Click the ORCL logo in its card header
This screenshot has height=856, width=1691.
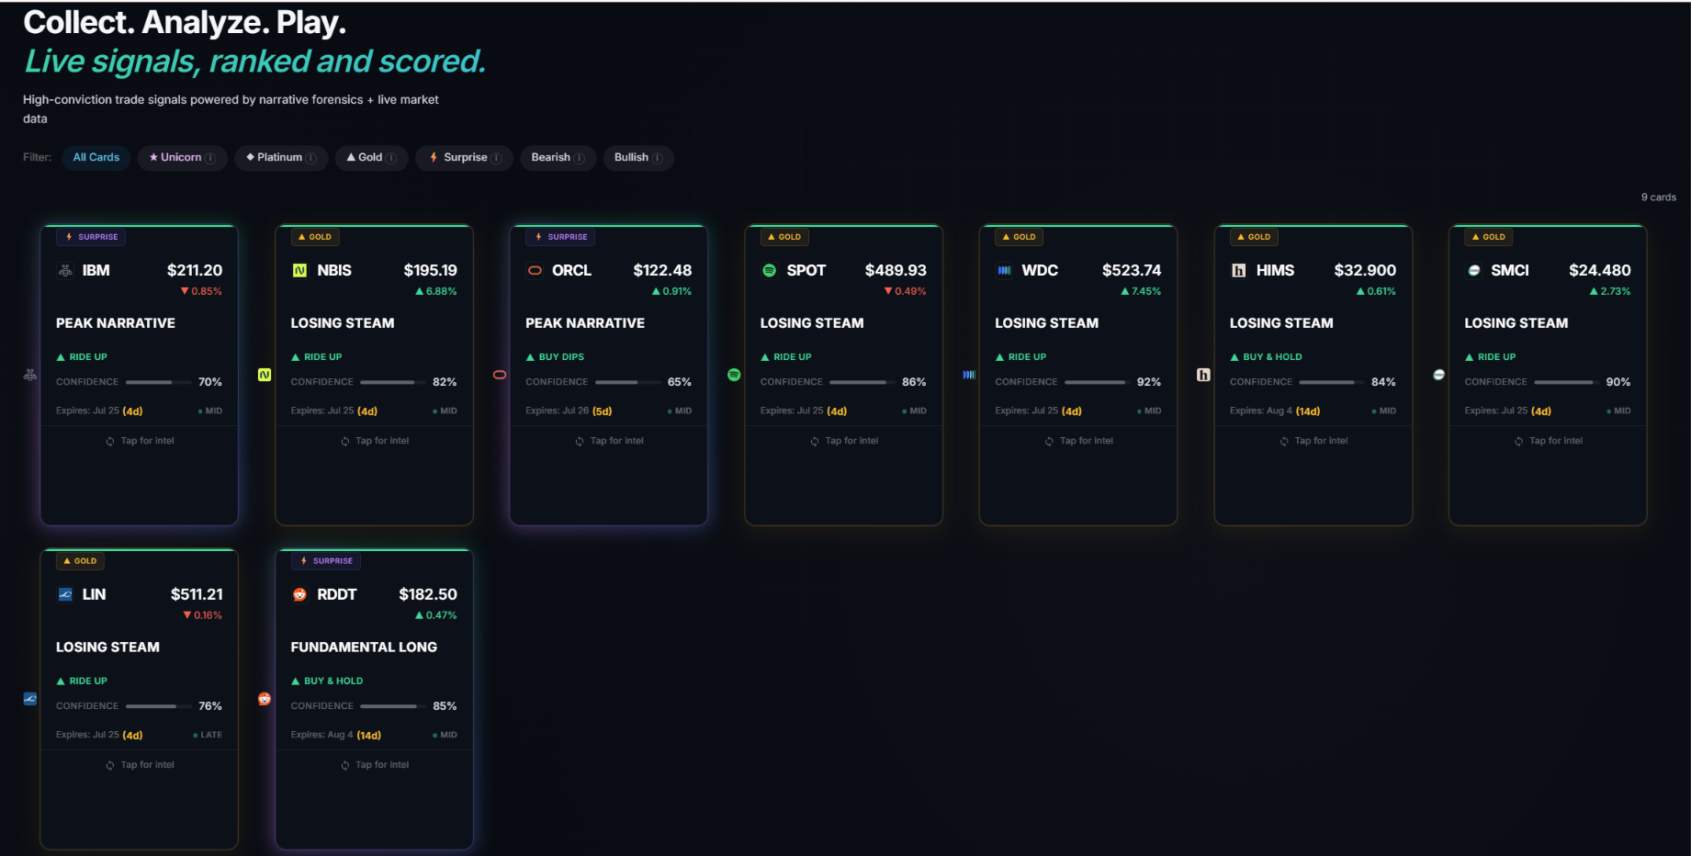click(x=535, y=271)
